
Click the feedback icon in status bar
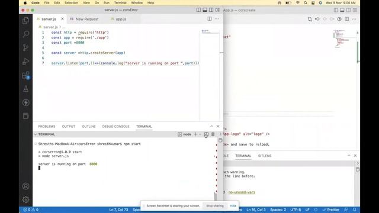pyautogui.click(x=346, y=209)
